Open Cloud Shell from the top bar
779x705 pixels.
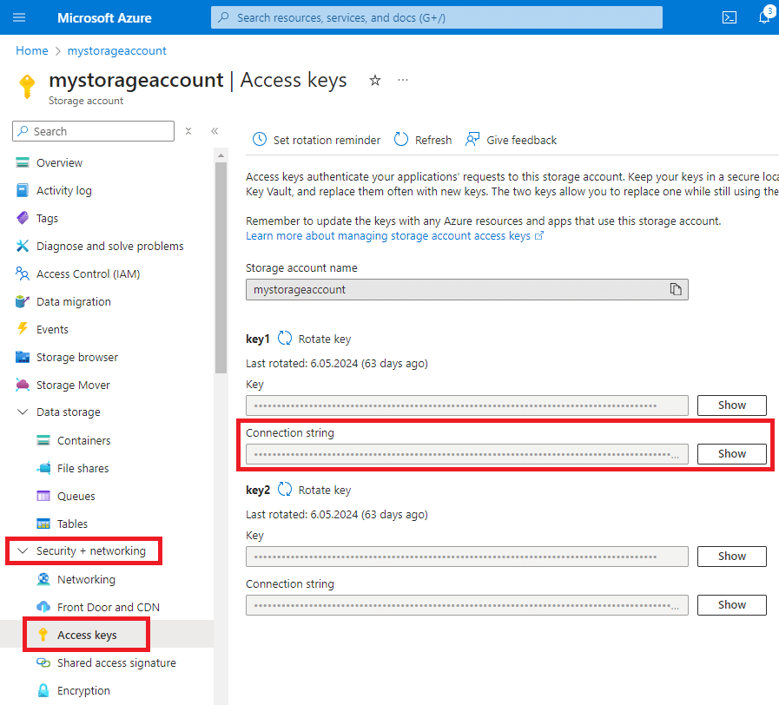[729, 18]
